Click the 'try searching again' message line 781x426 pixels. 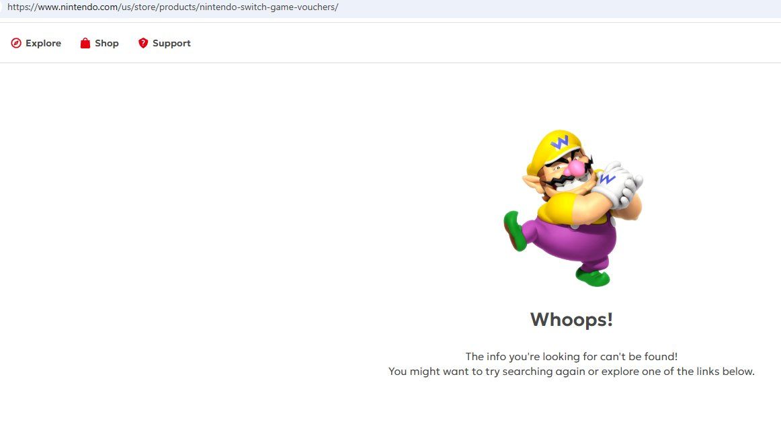click(571, 372)
